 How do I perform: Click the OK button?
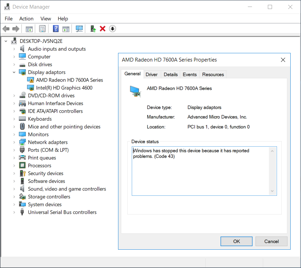pyautogui.click(x=236, y=241)
